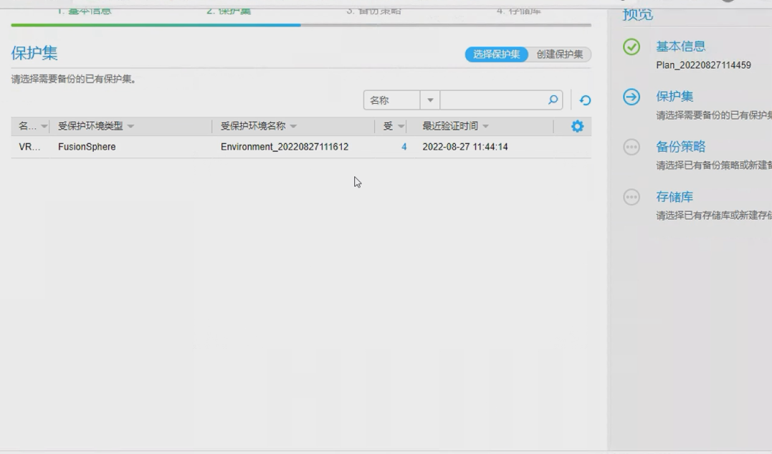The width and height of the screenshot is (772, 454).
Task: Open the 名称 search field dropdown
Action: coord(430,100)
